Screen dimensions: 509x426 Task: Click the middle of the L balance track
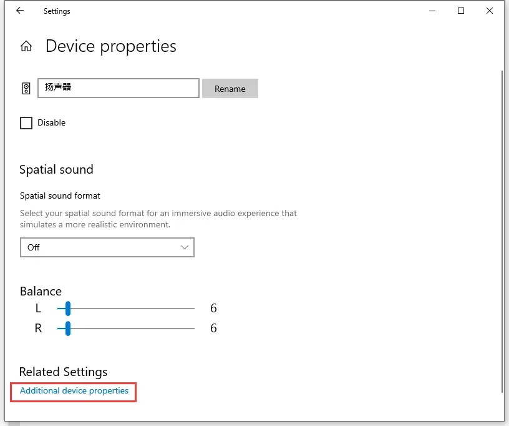pos(126,309)
